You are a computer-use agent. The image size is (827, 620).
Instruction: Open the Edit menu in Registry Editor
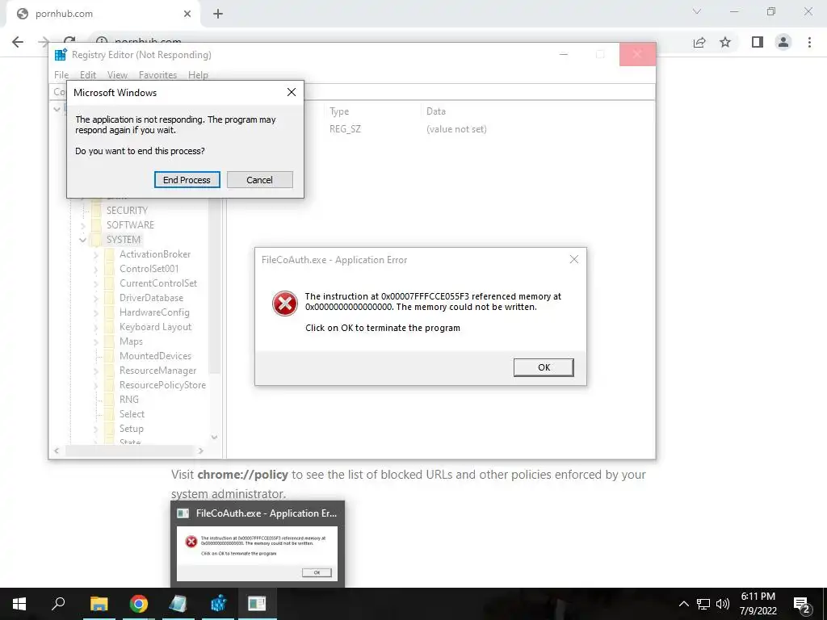coord(87,75)
